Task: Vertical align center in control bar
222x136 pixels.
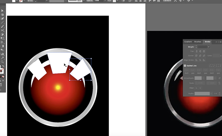Action: [154, 1]
